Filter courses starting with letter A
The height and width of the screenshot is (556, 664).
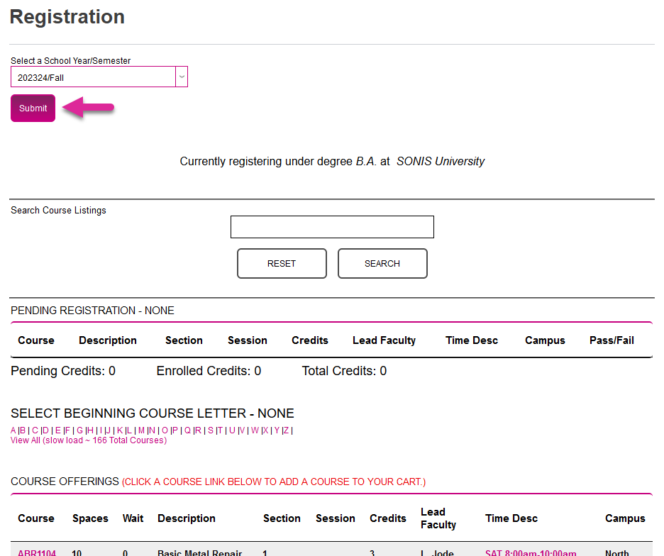pyautogui.click(x=13, y=430)
